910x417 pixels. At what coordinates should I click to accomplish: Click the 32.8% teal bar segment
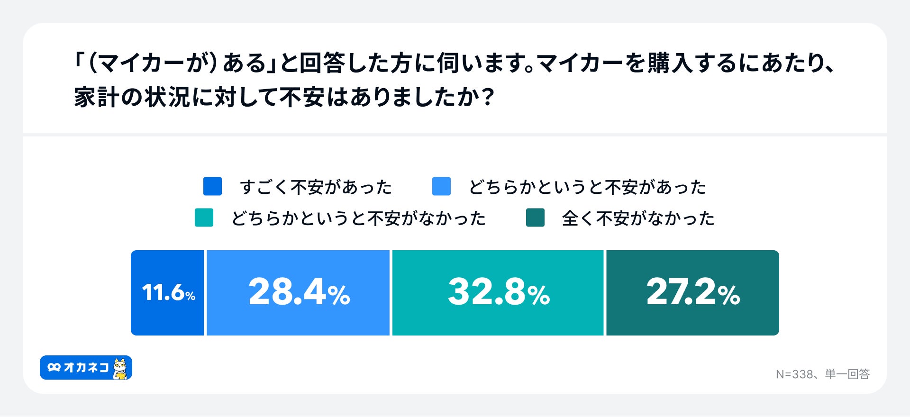tap(498, 292)
